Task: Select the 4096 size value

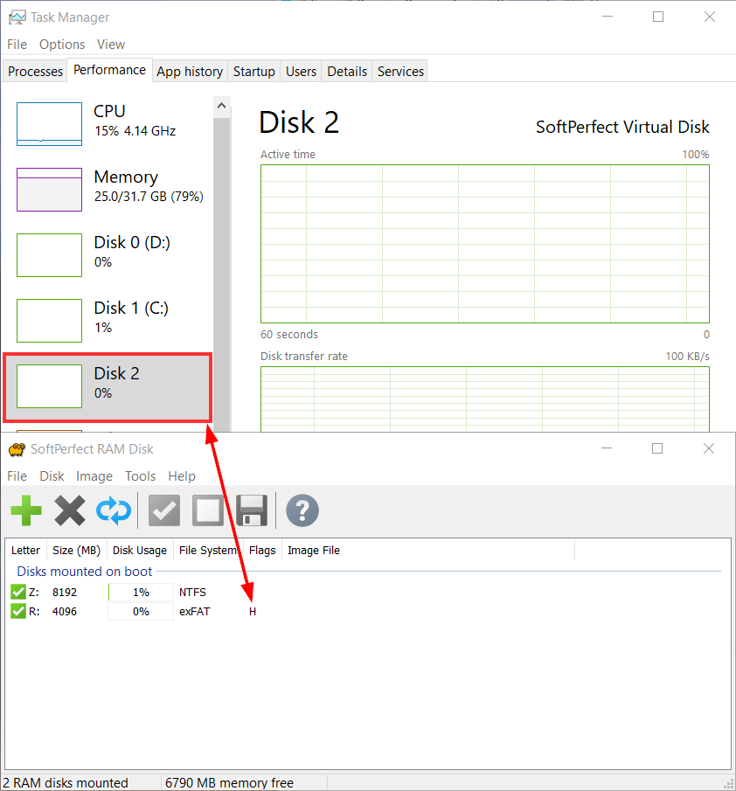Action: coord(65,612)
